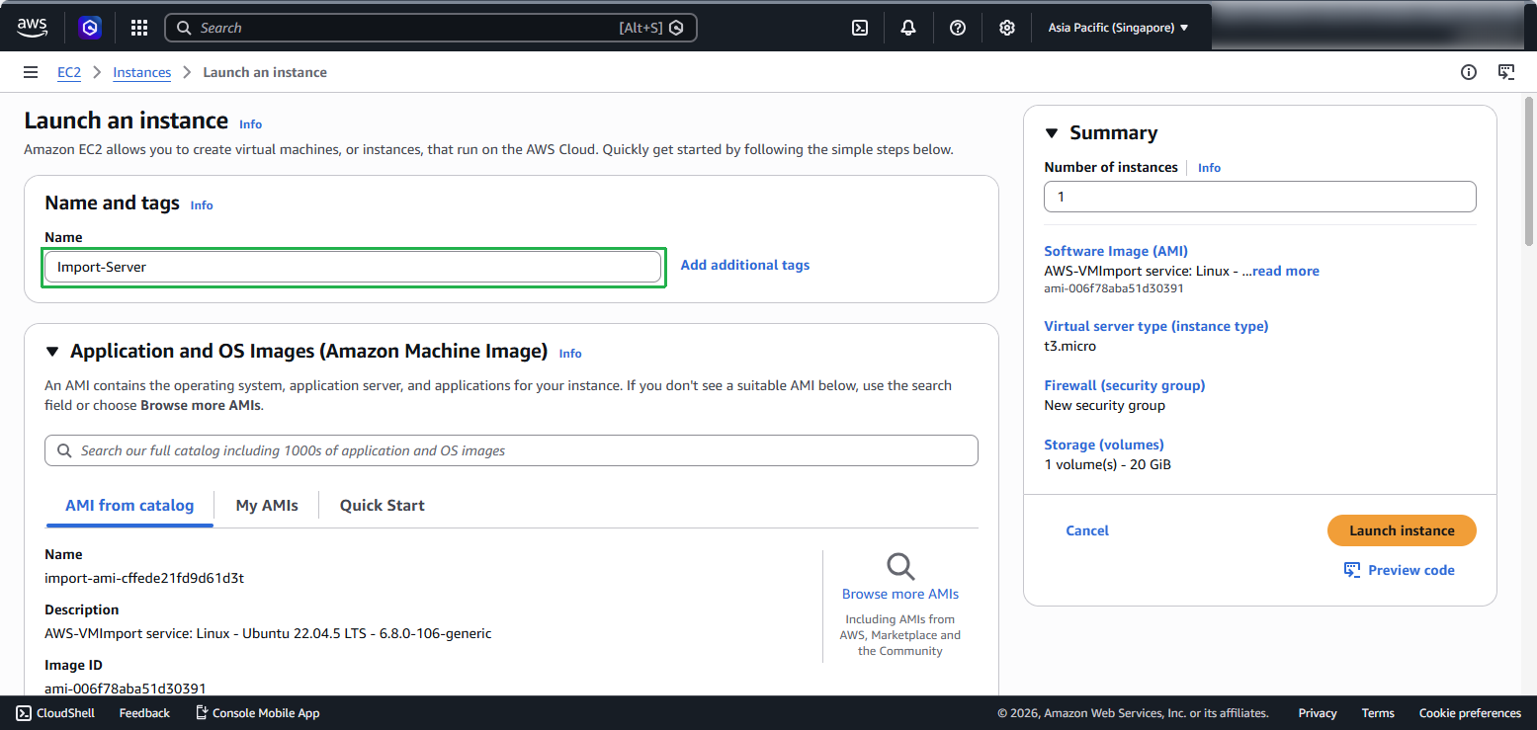The height and width of the screenshot is (730, 1537).
Task: Open Privacy link in footer
Action: 1318,713
